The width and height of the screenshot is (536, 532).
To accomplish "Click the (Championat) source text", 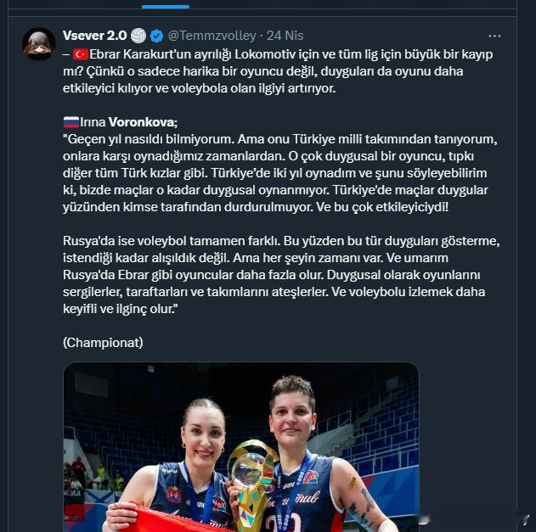I will pos(103,343).
